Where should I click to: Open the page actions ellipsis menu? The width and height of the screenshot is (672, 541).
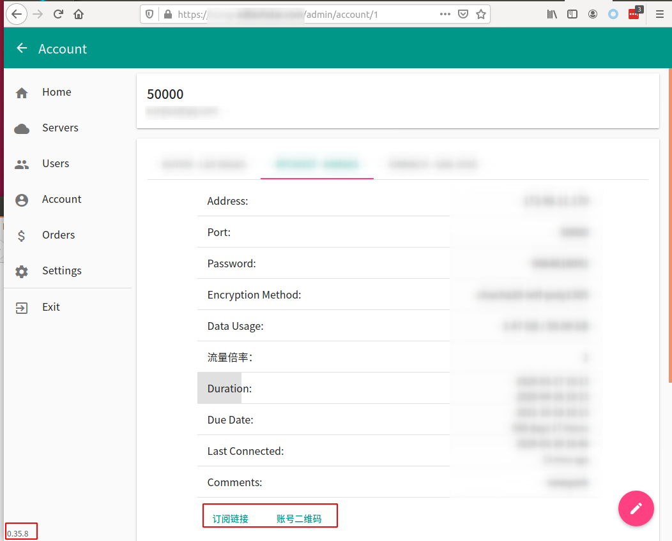[445, 13]
